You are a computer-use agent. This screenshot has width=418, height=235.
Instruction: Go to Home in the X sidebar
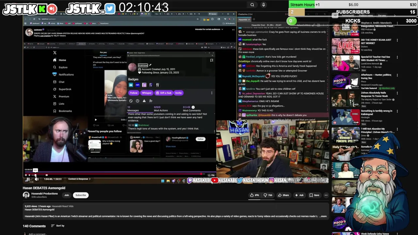coord(59,60)
